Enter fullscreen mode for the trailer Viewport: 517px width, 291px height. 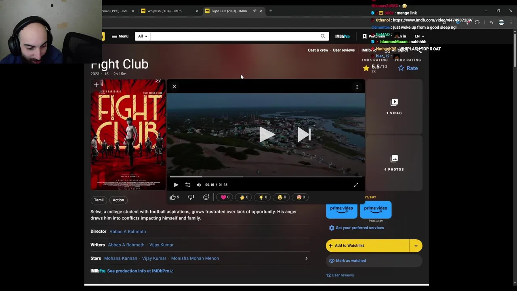click(356, 185)
